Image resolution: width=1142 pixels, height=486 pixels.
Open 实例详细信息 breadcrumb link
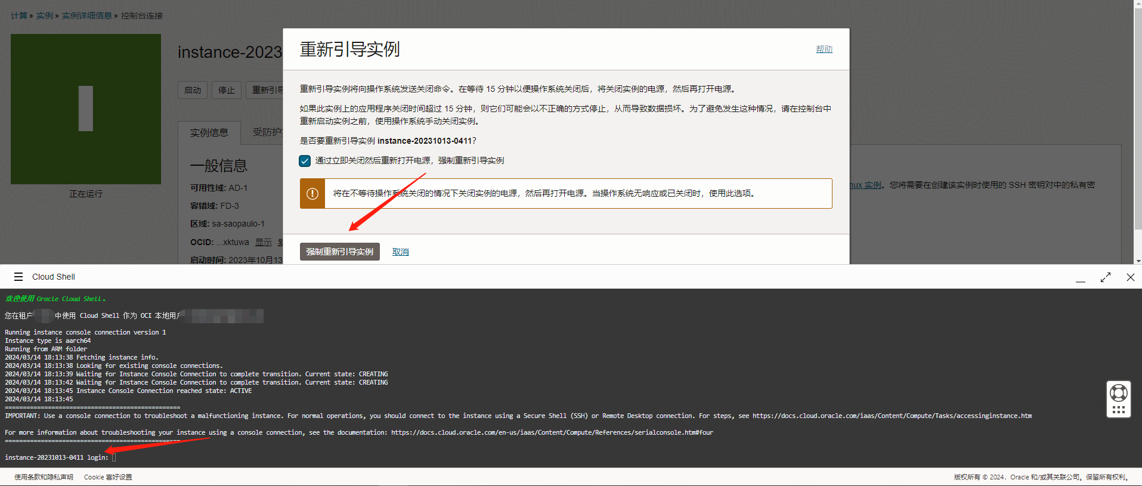86,16
